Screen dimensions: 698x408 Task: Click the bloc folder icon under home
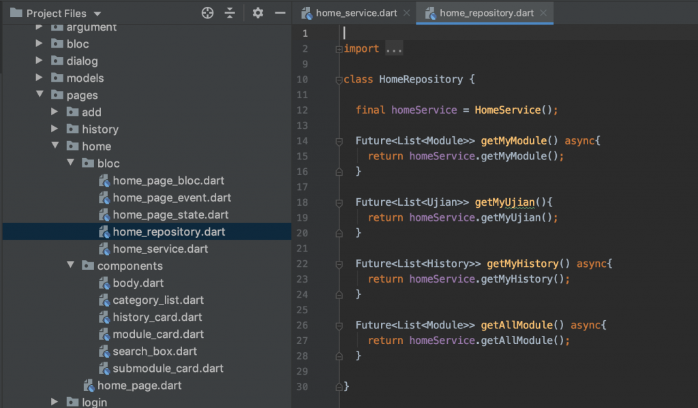[87, 163]
